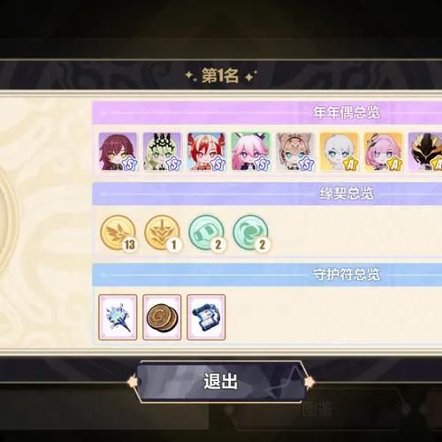View the blue scroll talisman card
This screenshot has height=442, width=442.
coord(206,317)
